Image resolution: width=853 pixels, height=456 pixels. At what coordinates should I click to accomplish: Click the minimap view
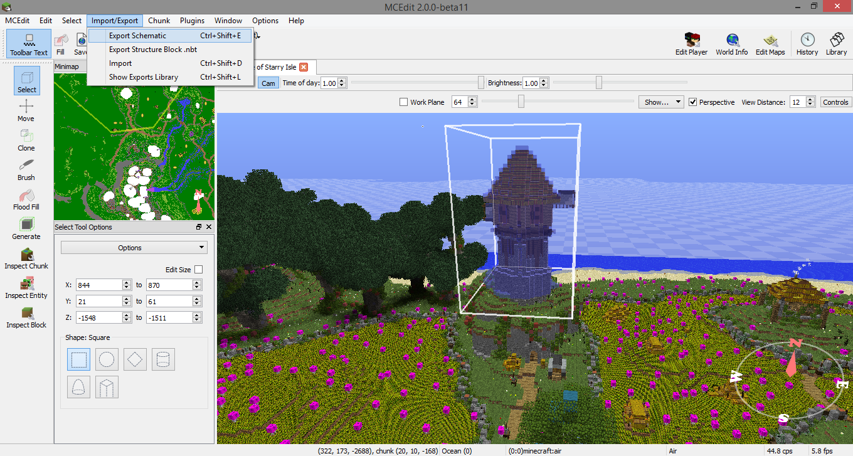click(134, 146)
